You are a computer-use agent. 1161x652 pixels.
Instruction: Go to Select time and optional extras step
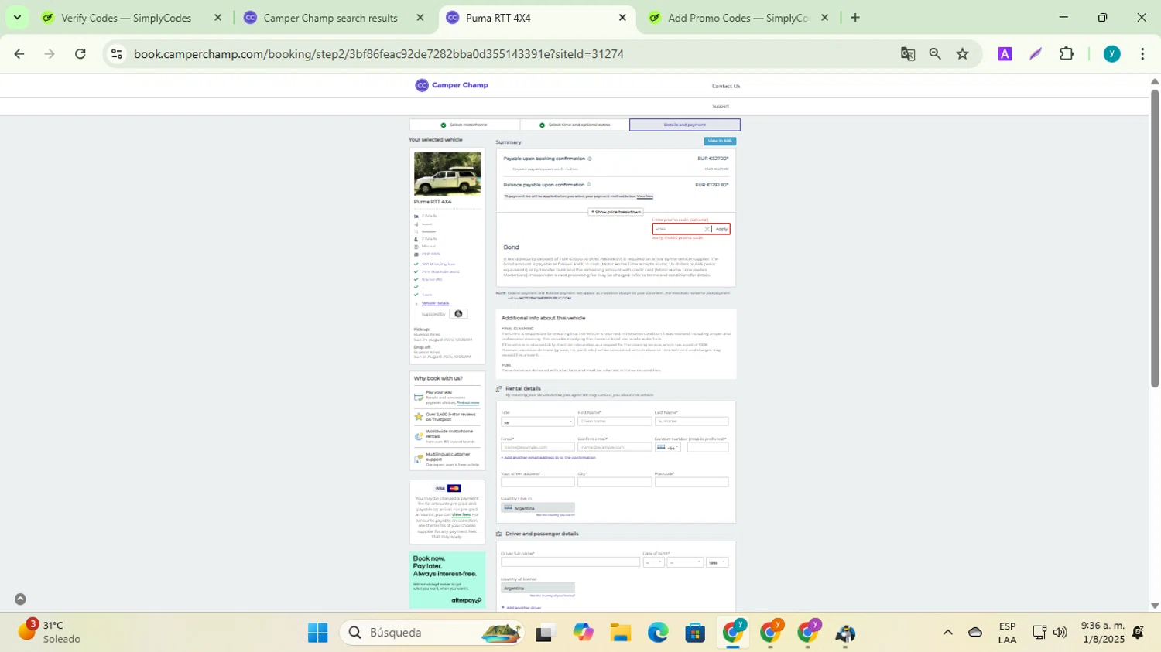coord(574,125)
